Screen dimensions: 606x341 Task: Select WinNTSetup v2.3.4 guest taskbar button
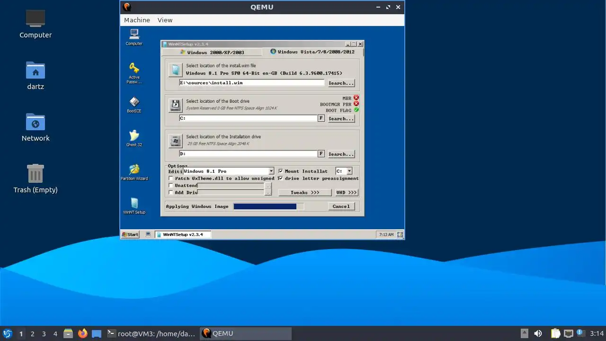click(182, 234)
